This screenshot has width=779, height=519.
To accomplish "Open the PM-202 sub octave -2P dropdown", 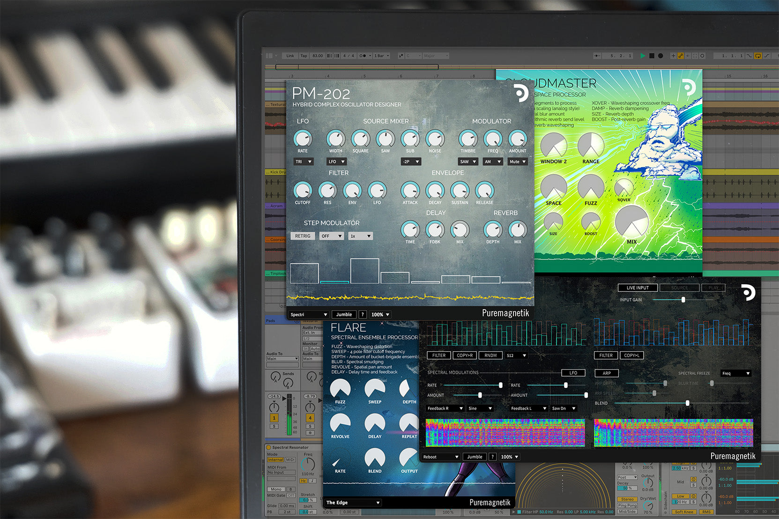I will click(411, 162).
